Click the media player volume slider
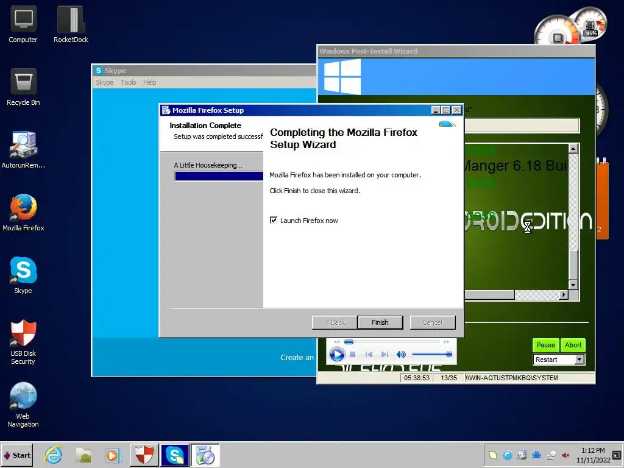The width and height of the screenshot is (624, 468). click(x=432, y=354)
